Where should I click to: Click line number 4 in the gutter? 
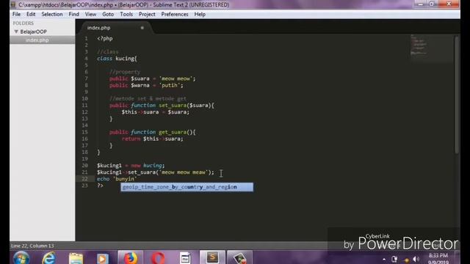pyautogui.click(x=86, y=59)
